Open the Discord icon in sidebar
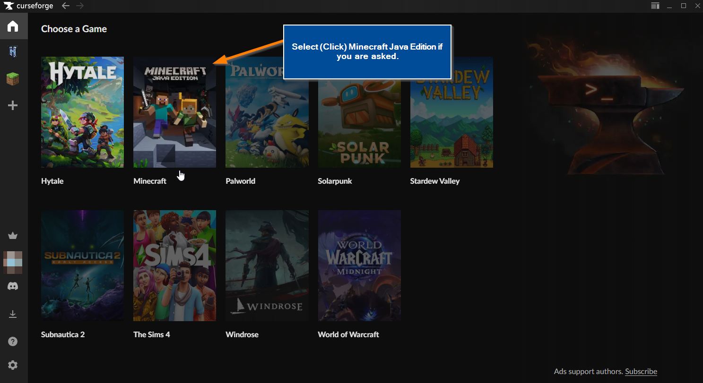 13,286
